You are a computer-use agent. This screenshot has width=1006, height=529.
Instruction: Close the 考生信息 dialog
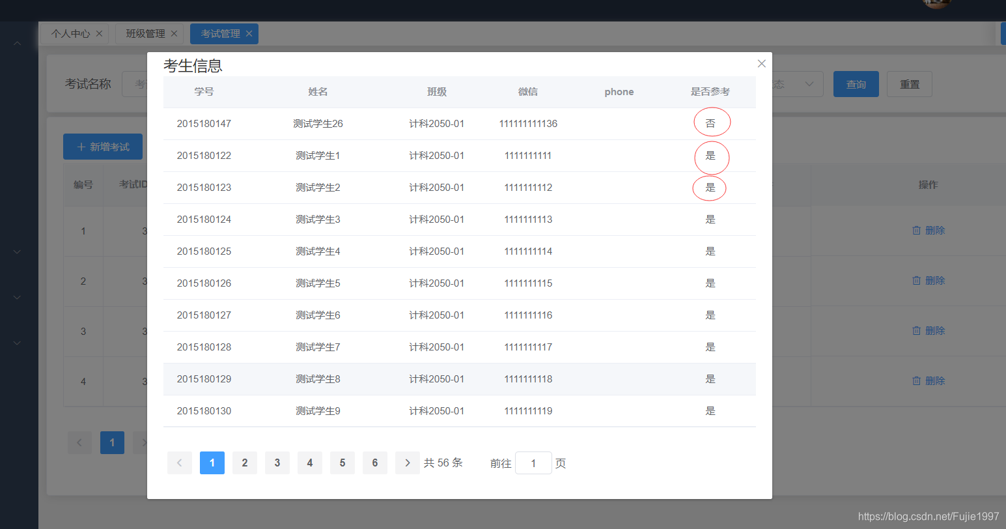pos(761,63)
